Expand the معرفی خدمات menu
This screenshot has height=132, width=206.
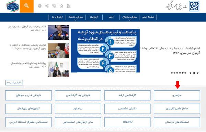coord(76,17)
